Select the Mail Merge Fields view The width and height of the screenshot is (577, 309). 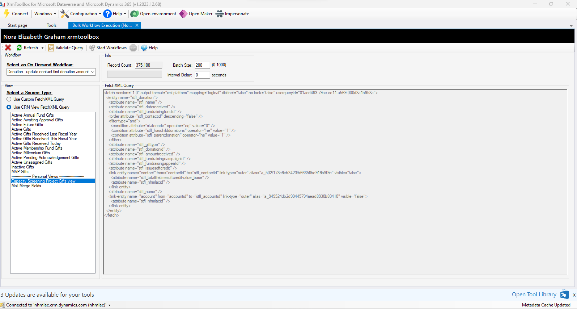click(26, 186)
